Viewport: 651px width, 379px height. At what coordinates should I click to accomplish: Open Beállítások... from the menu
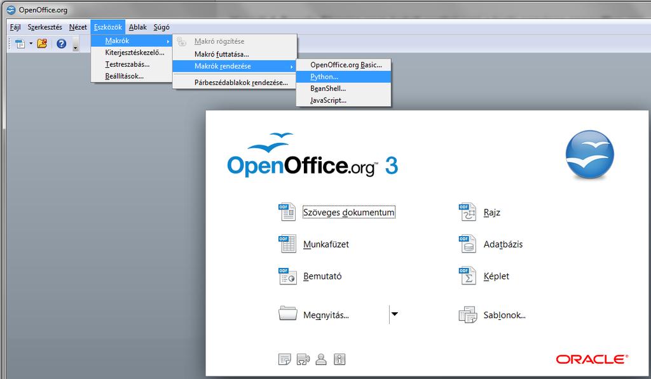(x=131, y=76)
